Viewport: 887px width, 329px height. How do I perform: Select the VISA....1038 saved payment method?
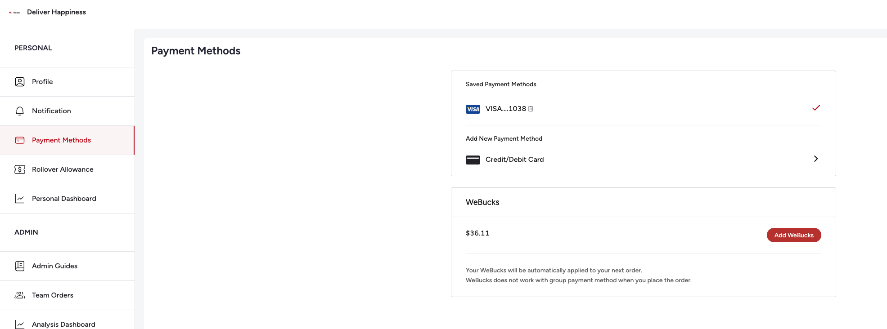point(505,109)
